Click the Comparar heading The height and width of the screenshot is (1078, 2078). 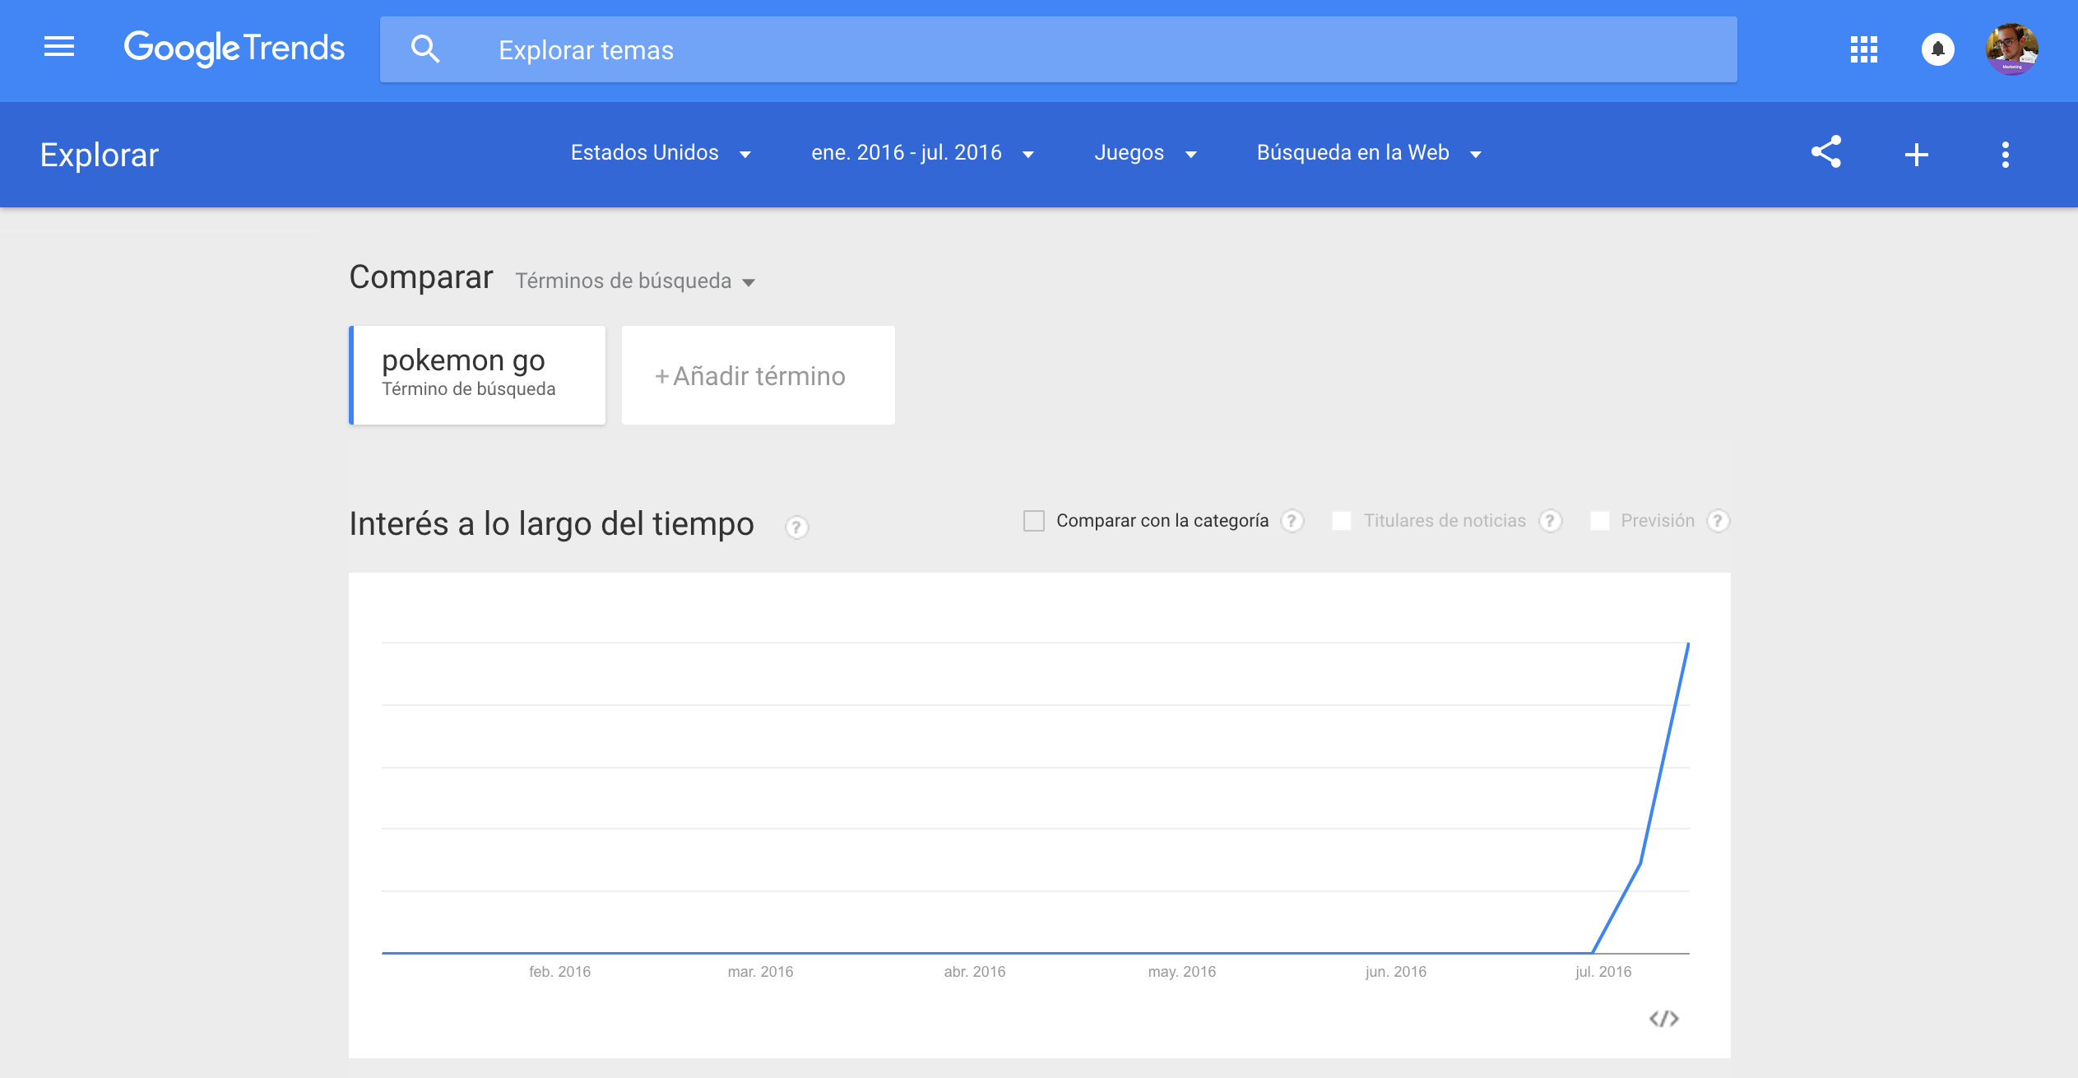421,277
